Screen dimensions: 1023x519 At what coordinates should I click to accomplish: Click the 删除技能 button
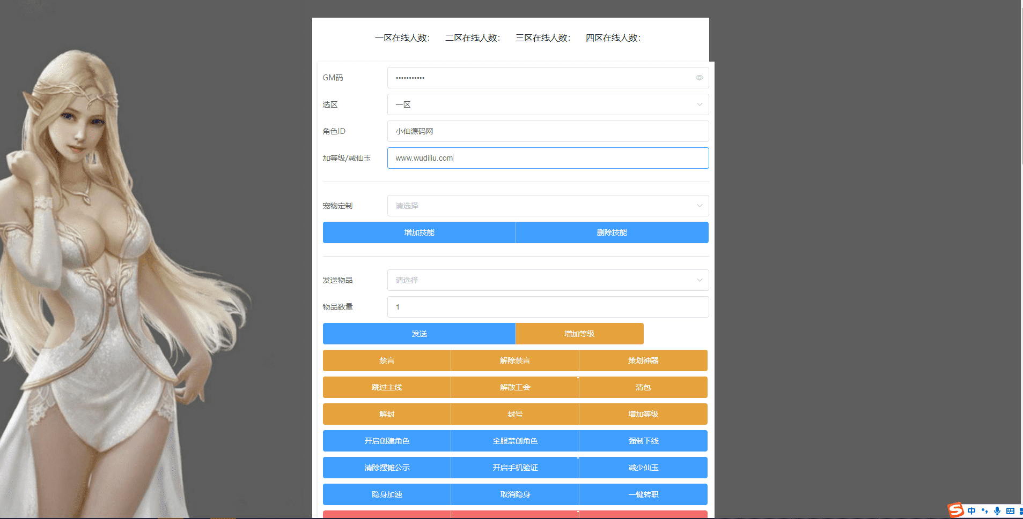point(612,232)
